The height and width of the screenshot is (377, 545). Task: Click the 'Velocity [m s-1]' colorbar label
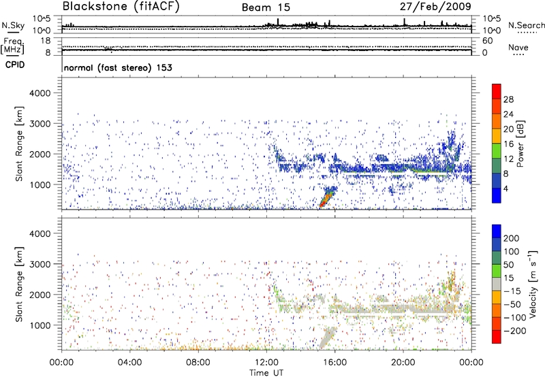[532, 284]
